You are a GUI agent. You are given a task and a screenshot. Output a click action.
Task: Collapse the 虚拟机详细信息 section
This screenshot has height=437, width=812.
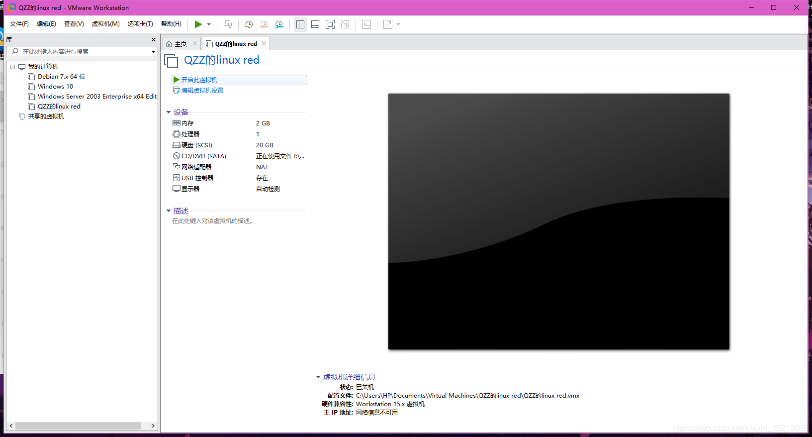318,377
